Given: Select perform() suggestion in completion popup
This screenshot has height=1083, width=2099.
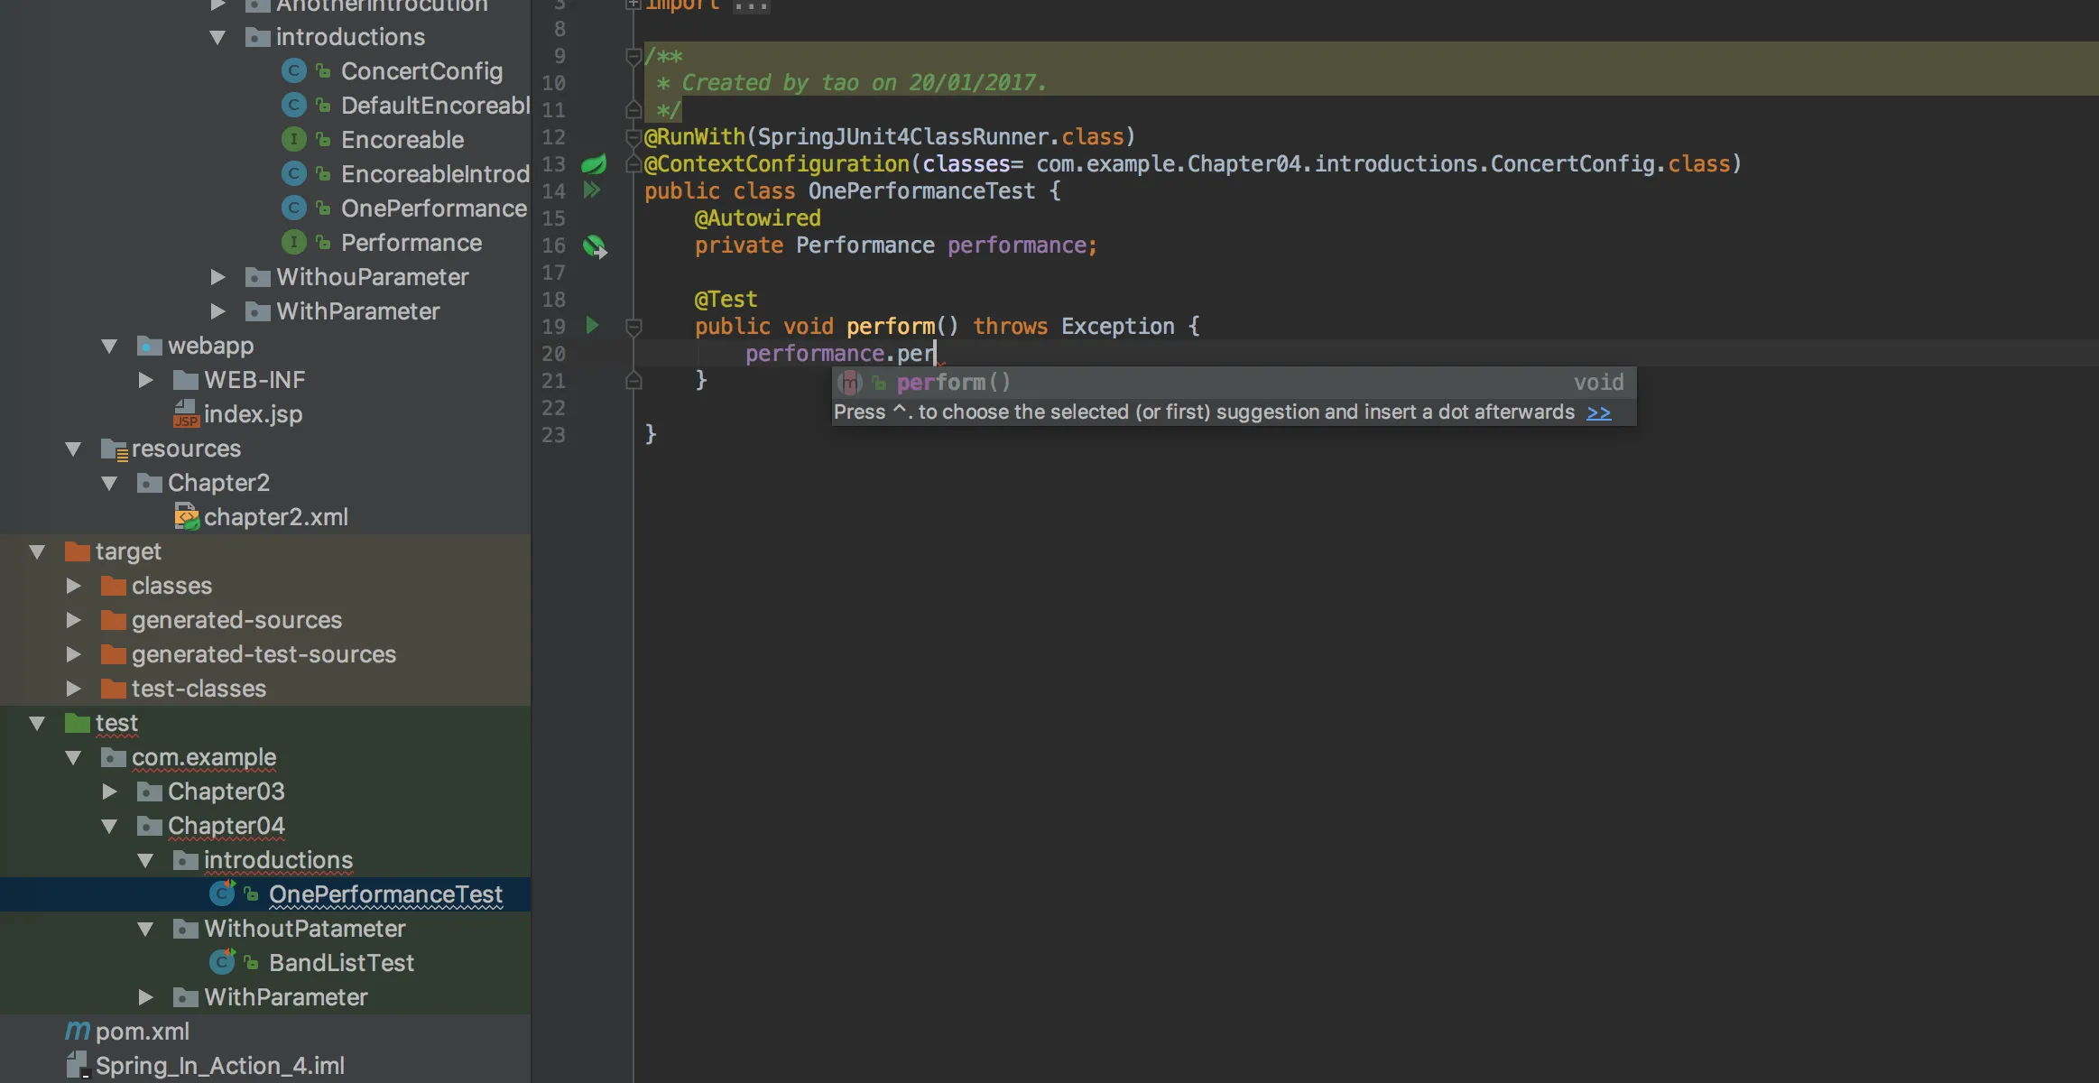Looking at the screenshot, I should pos(954,383).
